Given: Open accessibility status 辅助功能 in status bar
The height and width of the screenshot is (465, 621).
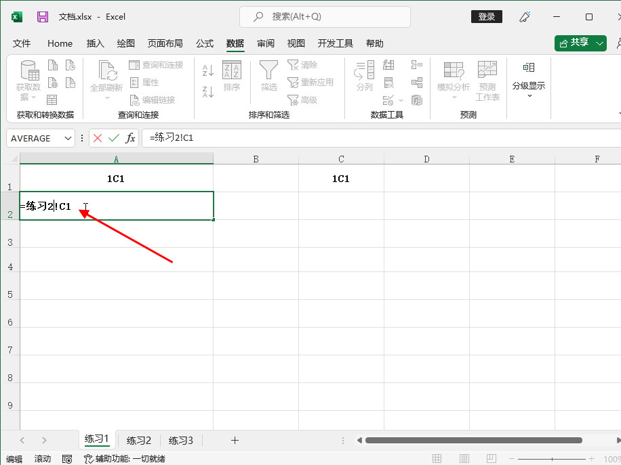Looking at the screenshot, I should coord(124,459).
